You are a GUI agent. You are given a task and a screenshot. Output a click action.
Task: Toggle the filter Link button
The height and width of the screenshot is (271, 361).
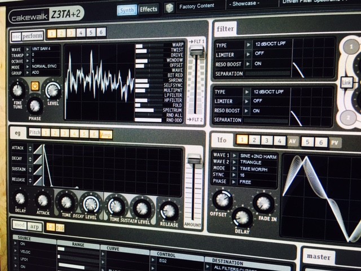[346, 82]
